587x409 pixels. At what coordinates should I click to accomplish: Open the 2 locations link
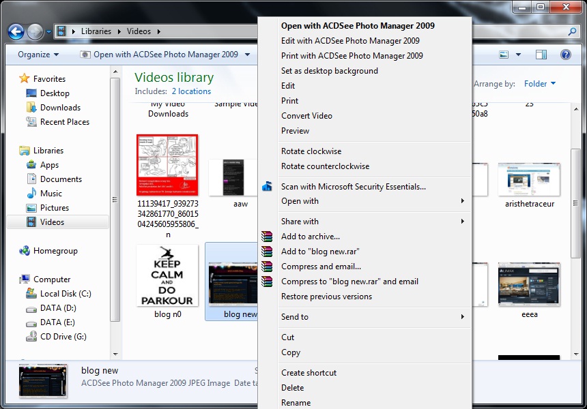point(191,91)
